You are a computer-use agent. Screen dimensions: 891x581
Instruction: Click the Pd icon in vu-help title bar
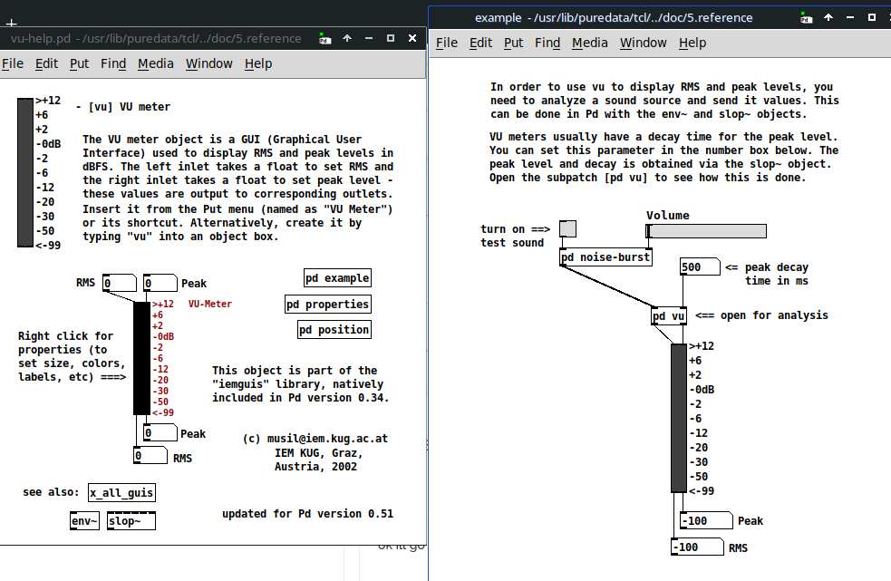325,39
